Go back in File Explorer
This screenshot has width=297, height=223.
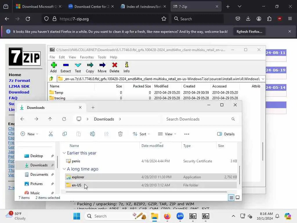click(x=22, y=119)
